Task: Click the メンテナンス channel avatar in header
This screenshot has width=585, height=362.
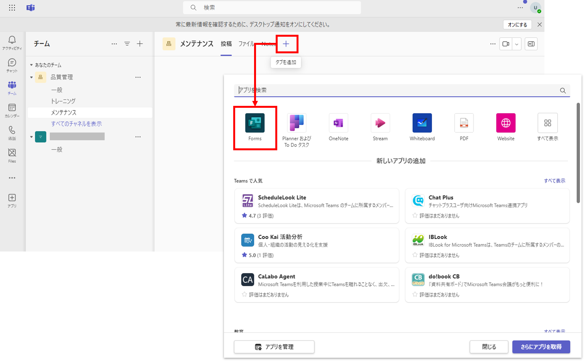Action: (169, 44)
